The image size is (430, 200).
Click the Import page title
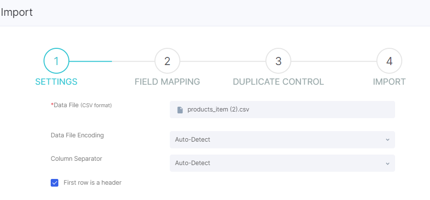[x=17, y=12]
